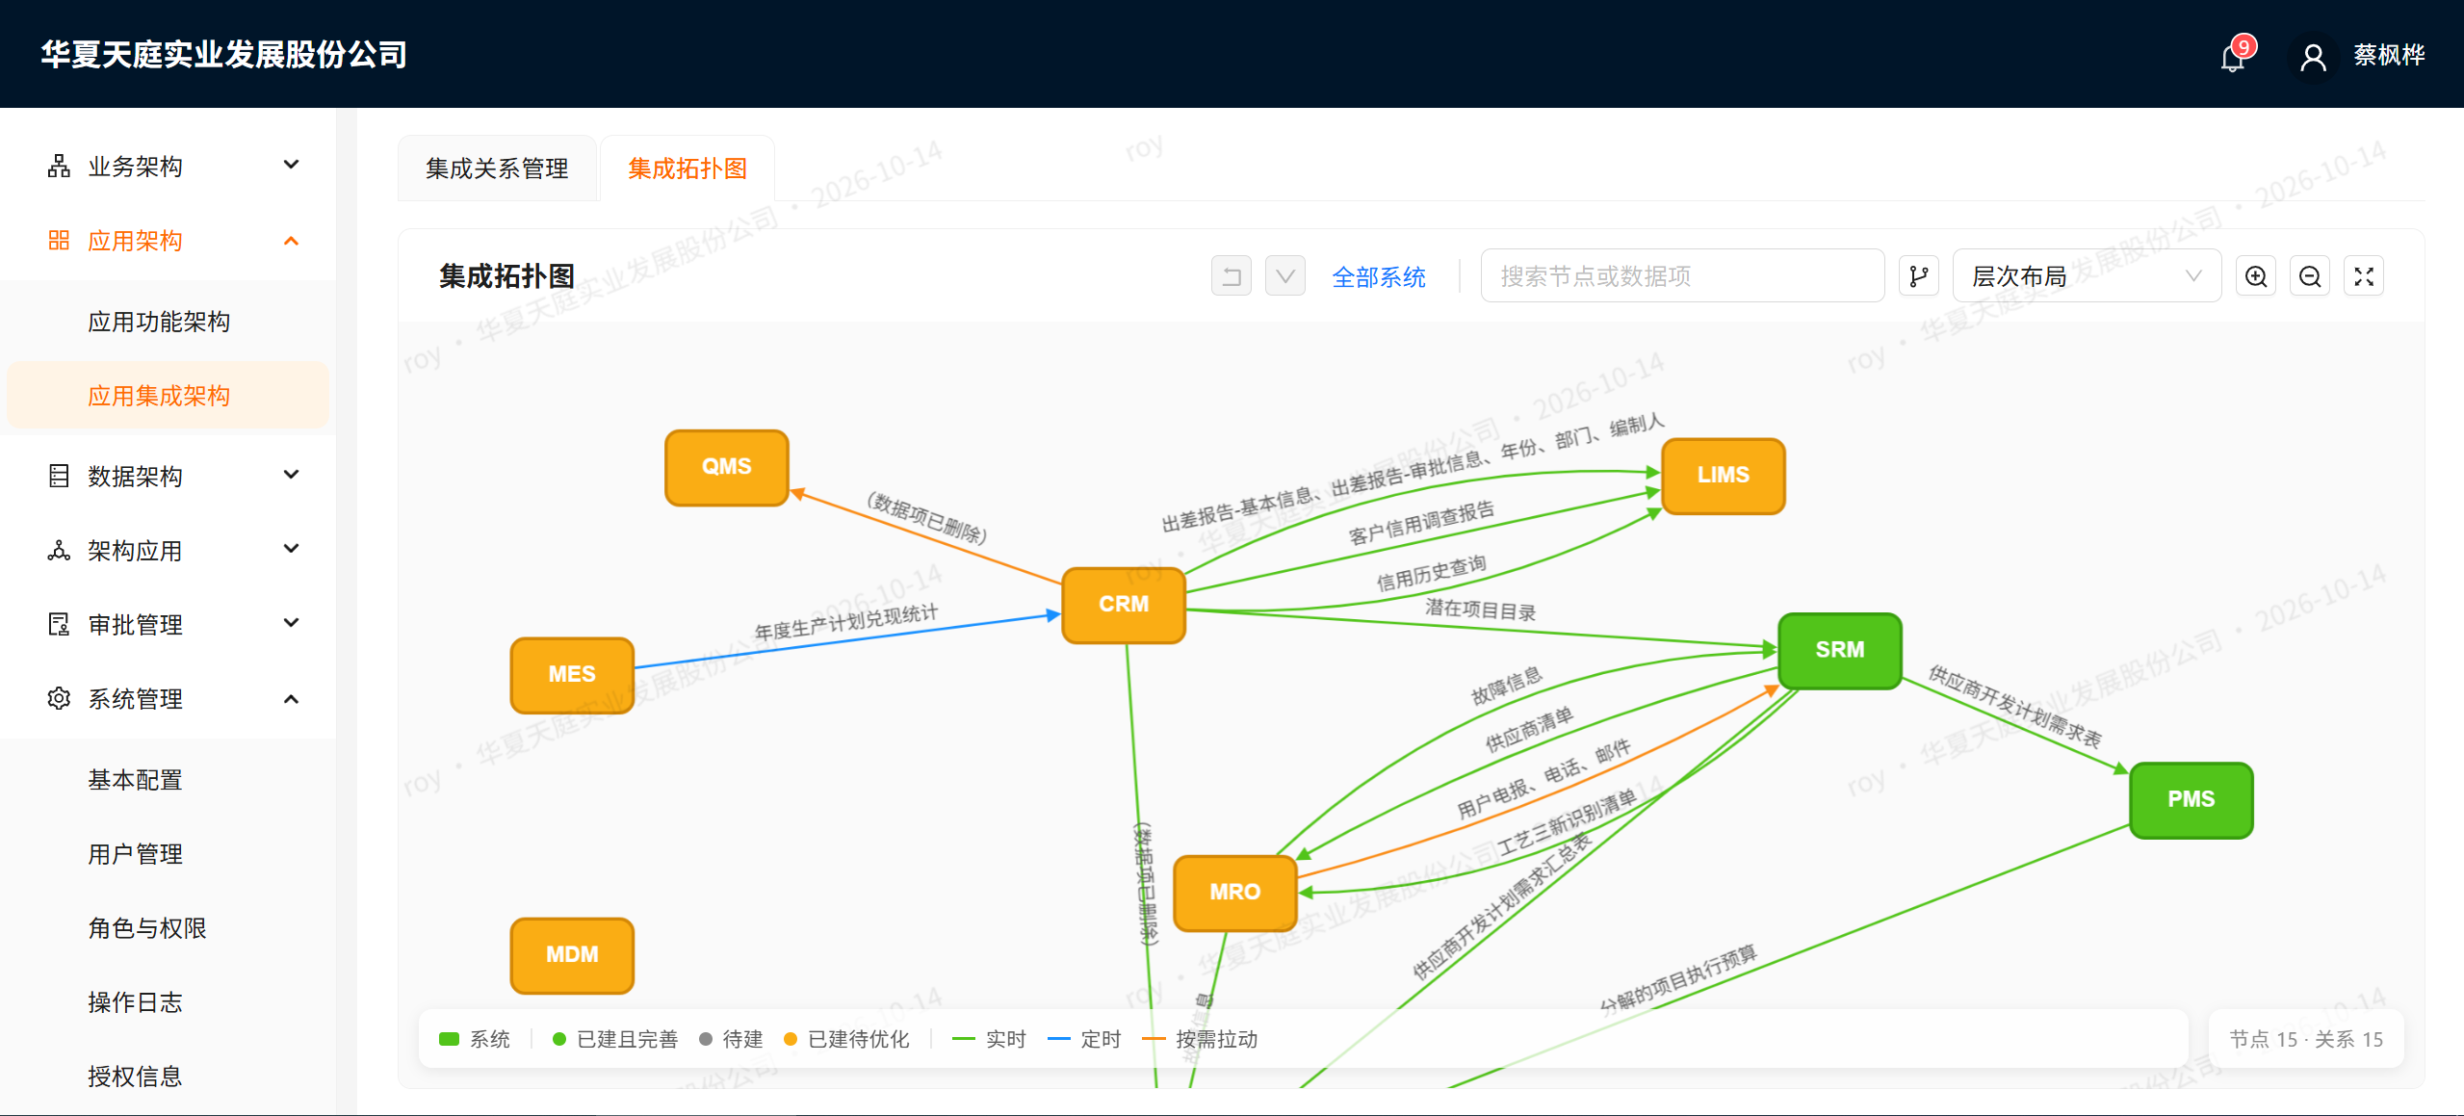Click the down-arrow button beside undo
This screenshot has height=1116, width=2464.
1285,276
